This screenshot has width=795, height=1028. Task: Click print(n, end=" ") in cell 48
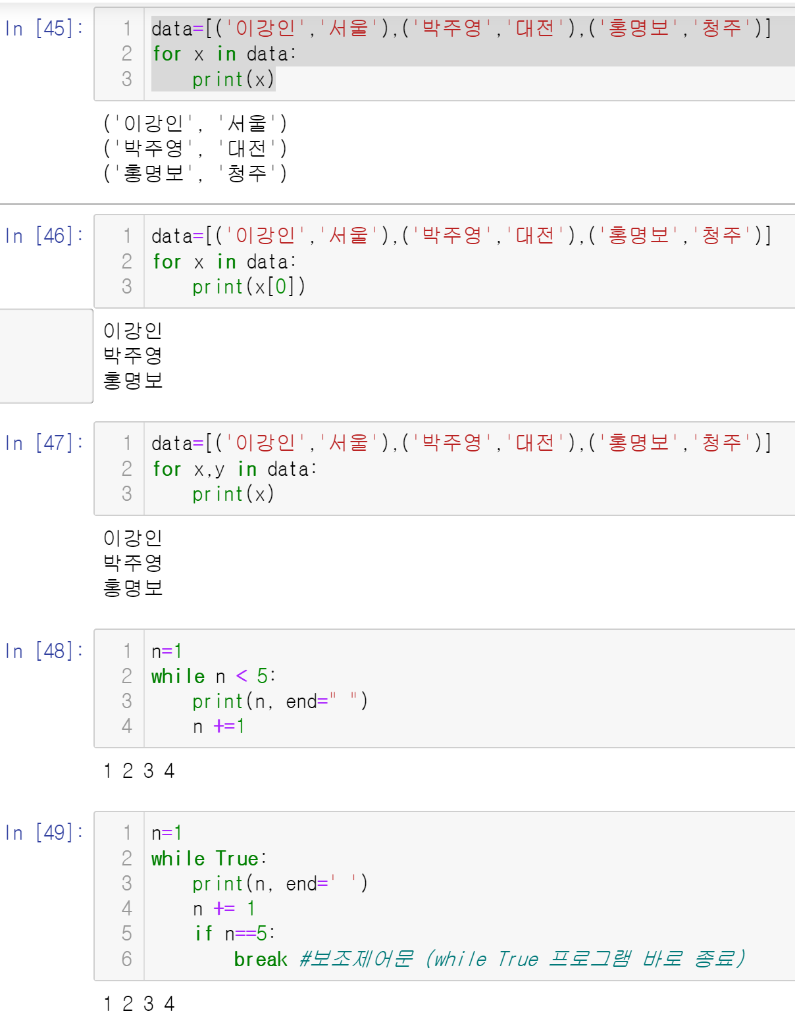[x=280, y=702]
